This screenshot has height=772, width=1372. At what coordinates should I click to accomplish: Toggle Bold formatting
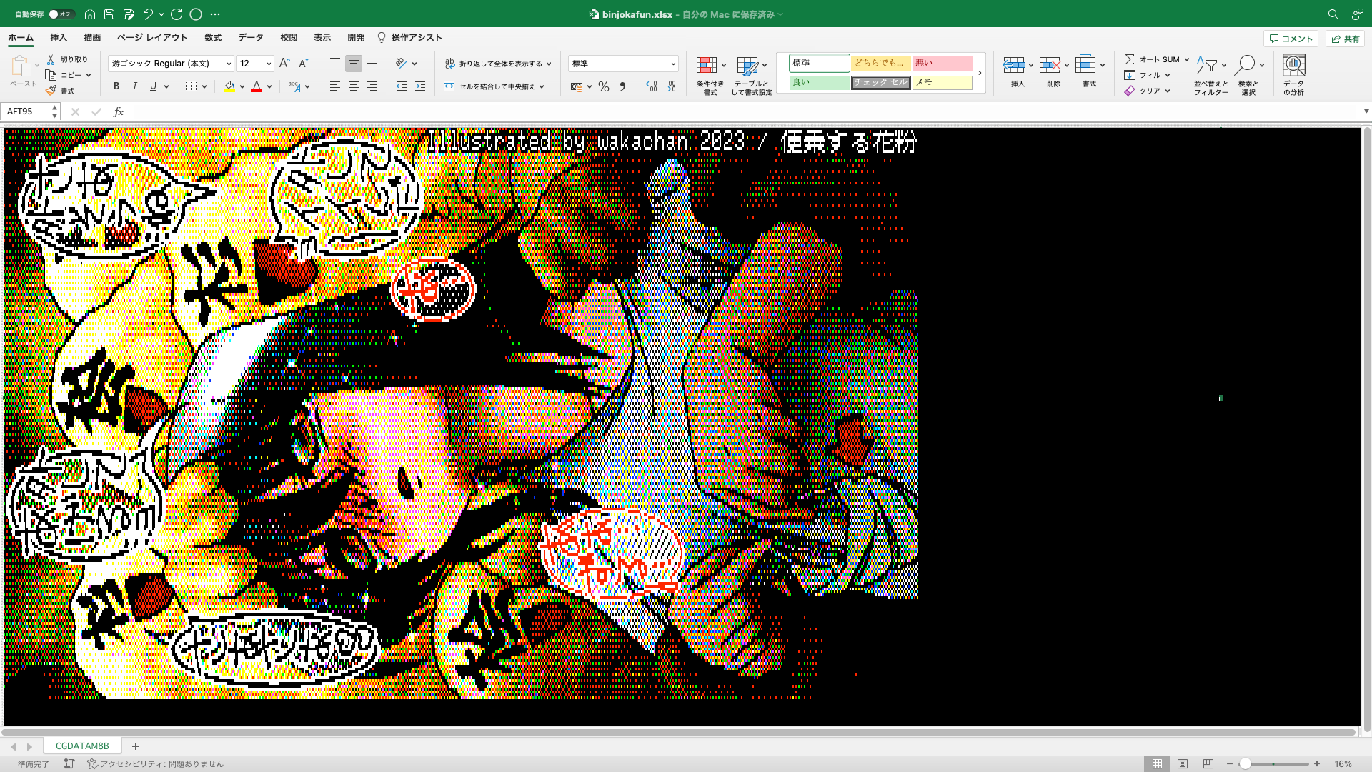(x=116, y=86)
